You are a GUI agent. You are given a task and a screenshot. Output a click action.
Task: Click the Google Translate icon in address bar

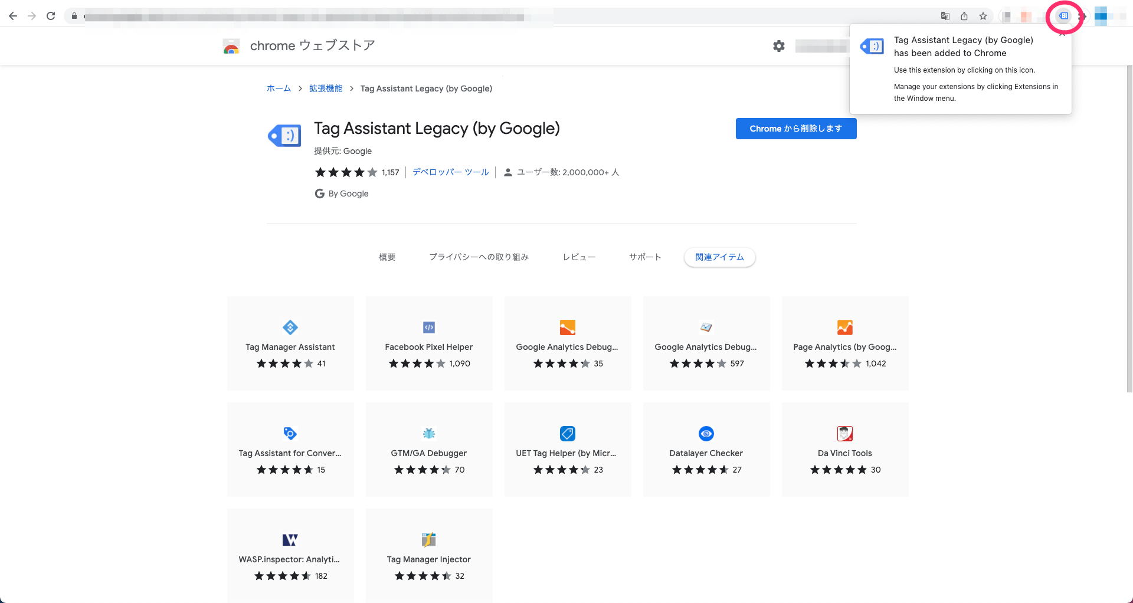tap(945, 16)
